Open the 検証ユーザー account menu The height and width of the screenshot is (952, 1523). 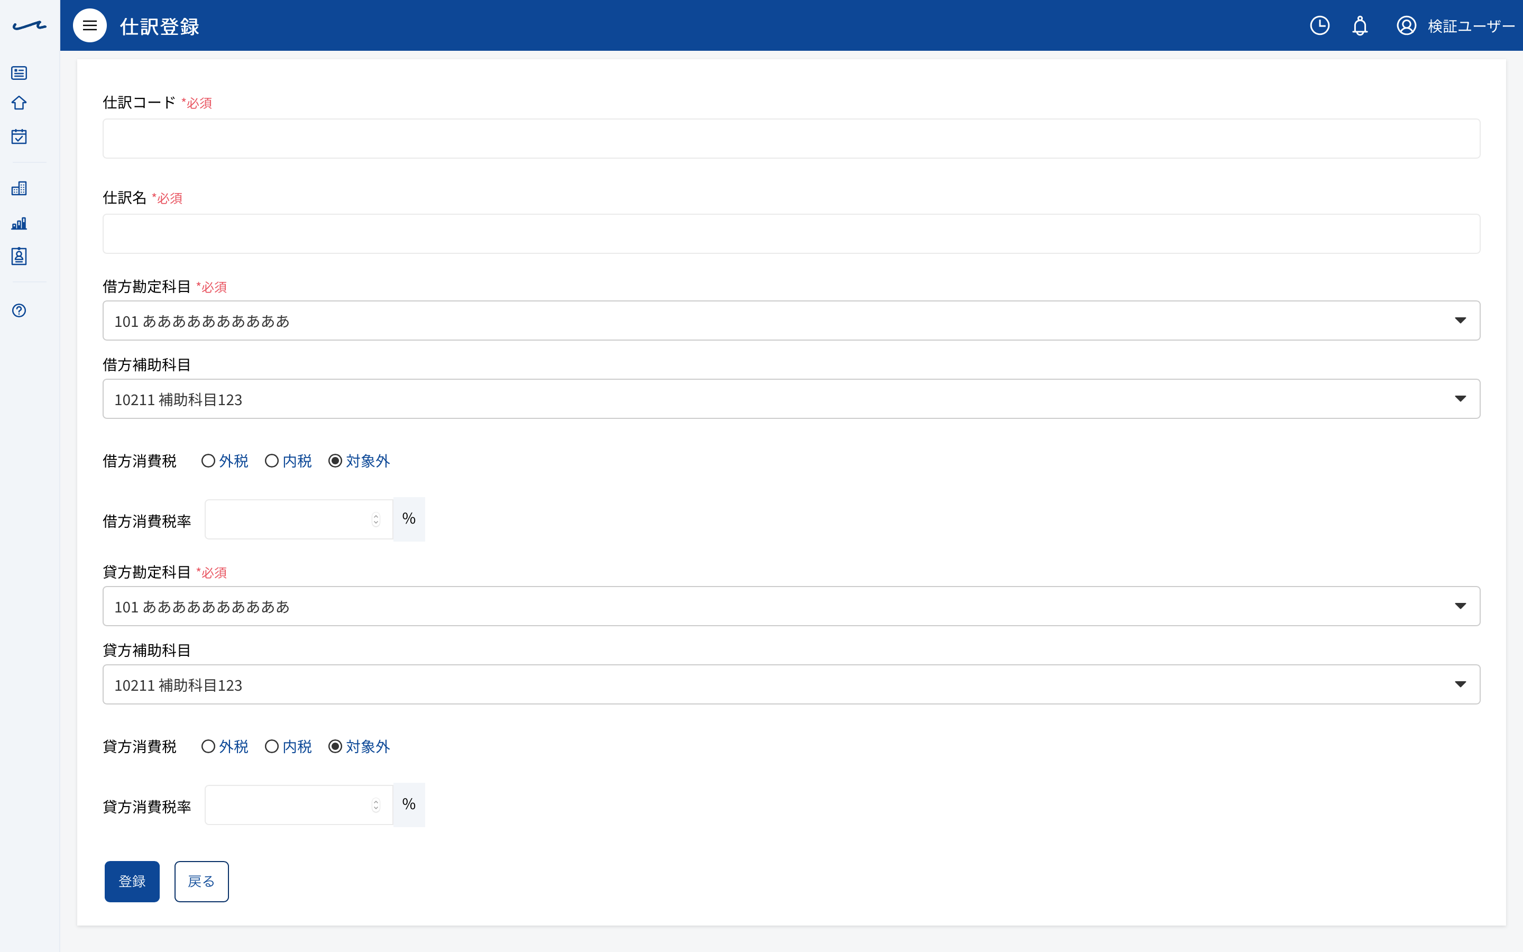[x=1455, y=25]
